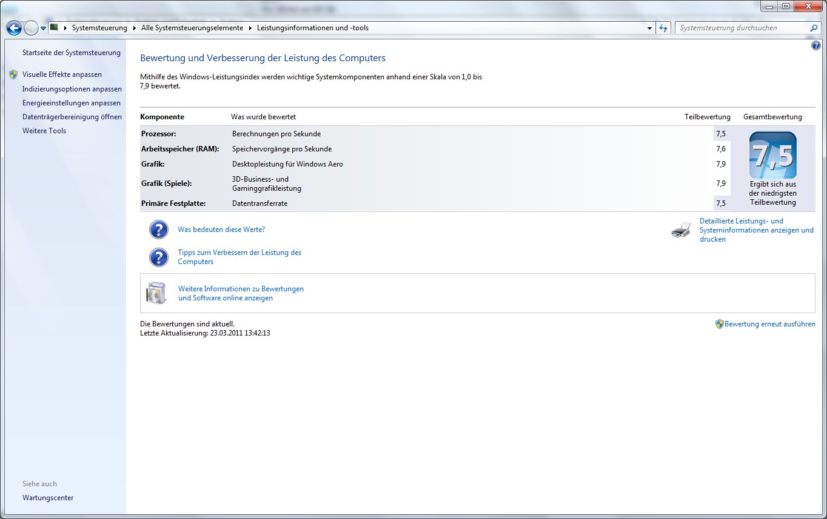Click Letzte Aktualisierung date text
Image resolution: width=827 pixels, height=519 pixels.
205,333
